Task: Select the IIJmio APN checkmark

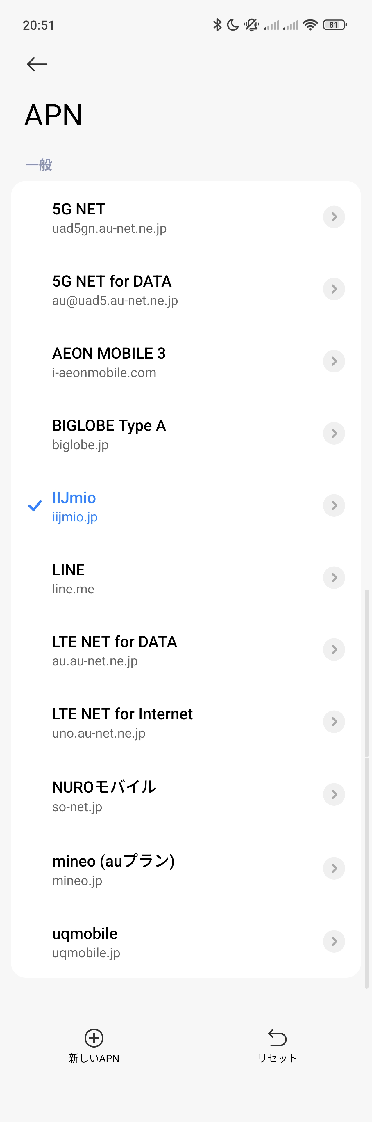Action: click(35, 506)
